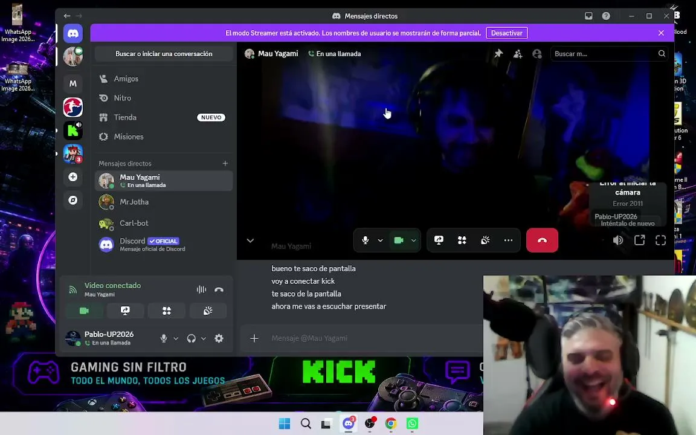Image resolution: width=696 pixels, height=435 pixels.
Task: Click Buscar o iniciar una conversación
Action: click(164, 54)
